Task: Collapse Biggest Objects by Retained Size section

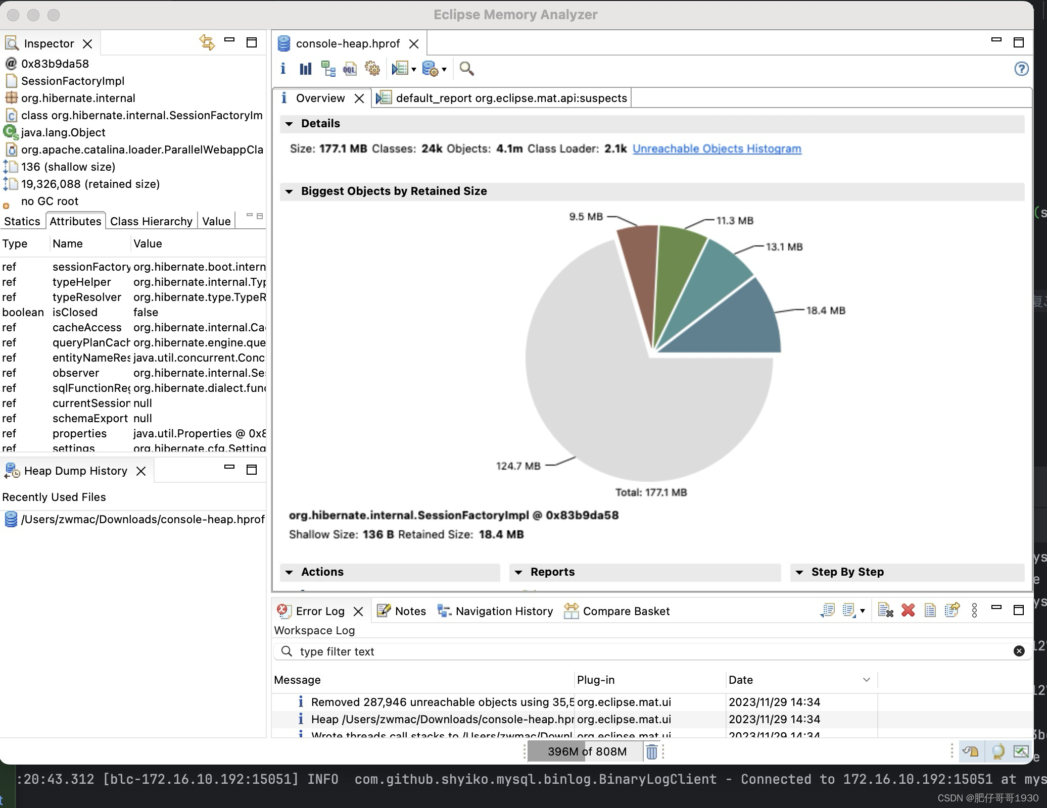Action: [x=289, y=191]
